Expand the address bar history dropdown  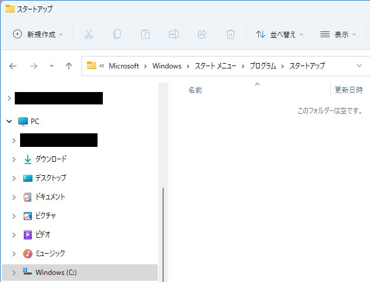[359, 65]
